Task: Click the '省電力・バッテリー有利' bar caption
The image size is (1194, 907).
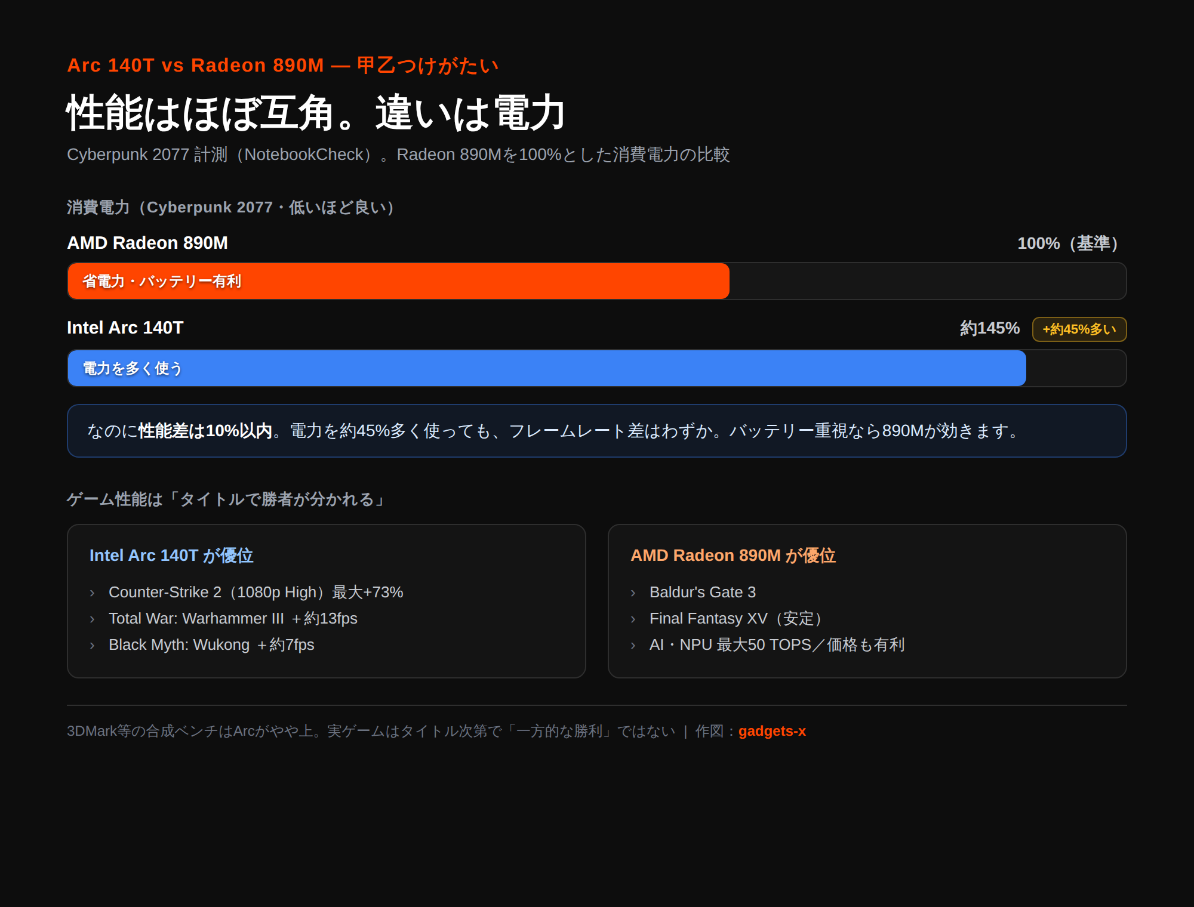Action: pos(162,281)
